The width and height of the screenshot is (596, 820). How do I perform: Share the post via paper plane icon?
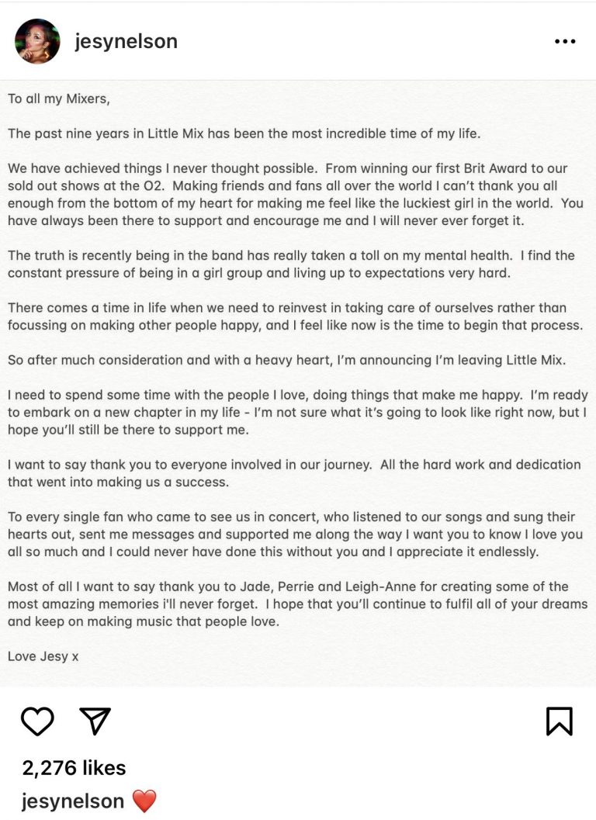click(x=95, y=721)
